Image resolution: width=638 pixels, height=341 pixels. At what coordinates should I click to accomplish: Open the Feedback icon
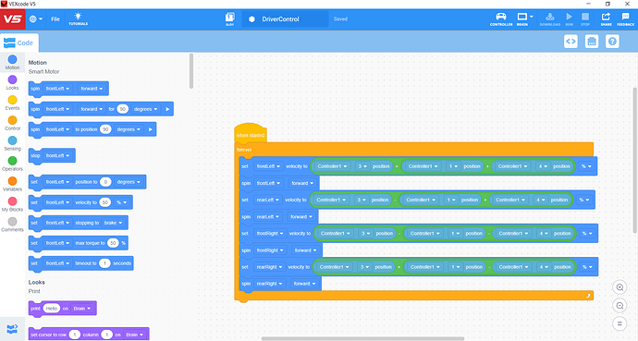coord(625,19)
